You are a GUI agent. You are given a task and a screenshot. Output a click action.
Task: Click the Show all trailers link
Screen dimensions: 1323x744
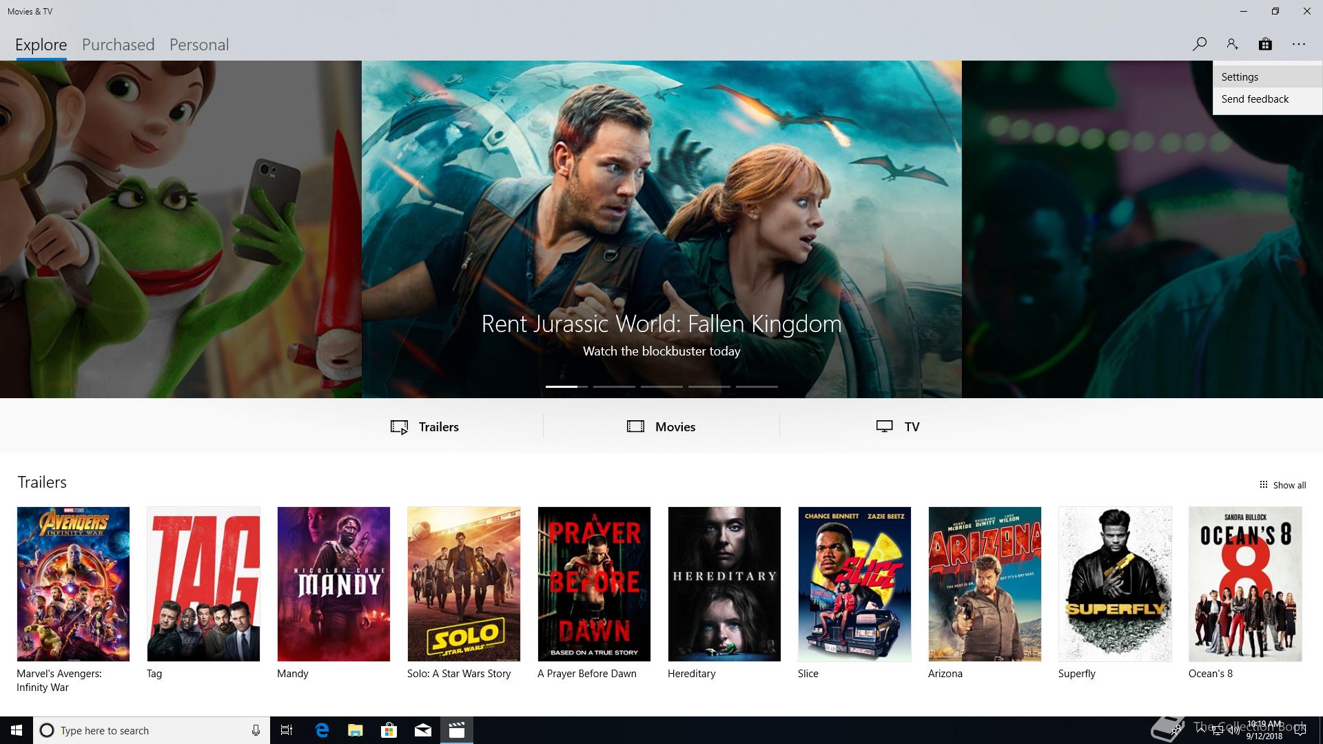point(1282,485)
